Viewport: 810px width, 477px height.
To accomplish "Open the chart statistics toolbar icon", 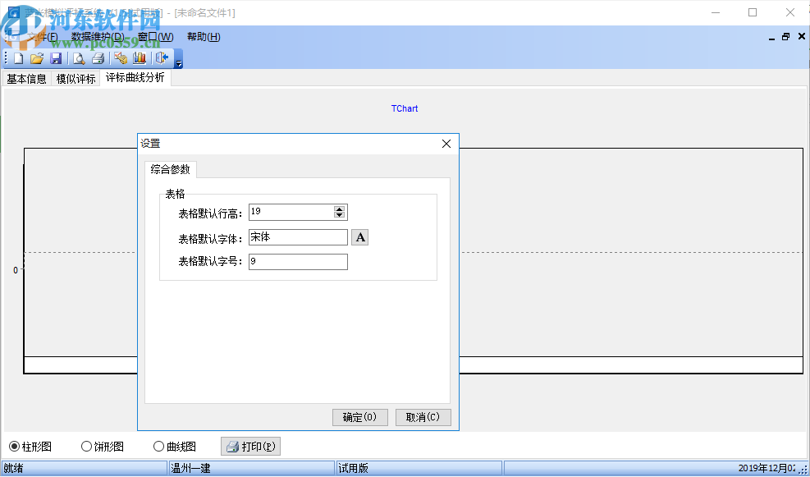I will [x=140, y=57].
